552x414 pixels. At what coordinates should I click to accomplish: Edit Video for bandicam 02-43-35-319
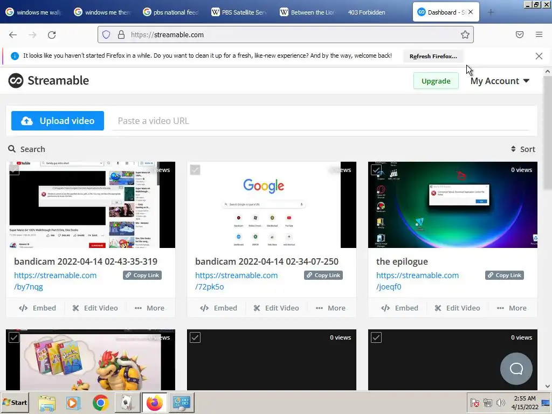(95, 308)
